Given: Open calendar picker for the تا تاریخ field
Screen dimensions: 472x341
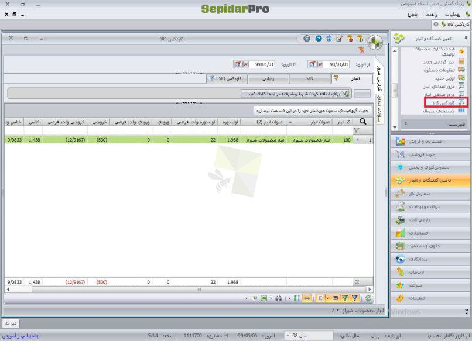Looking at the screenshot, I should (238, 64).
